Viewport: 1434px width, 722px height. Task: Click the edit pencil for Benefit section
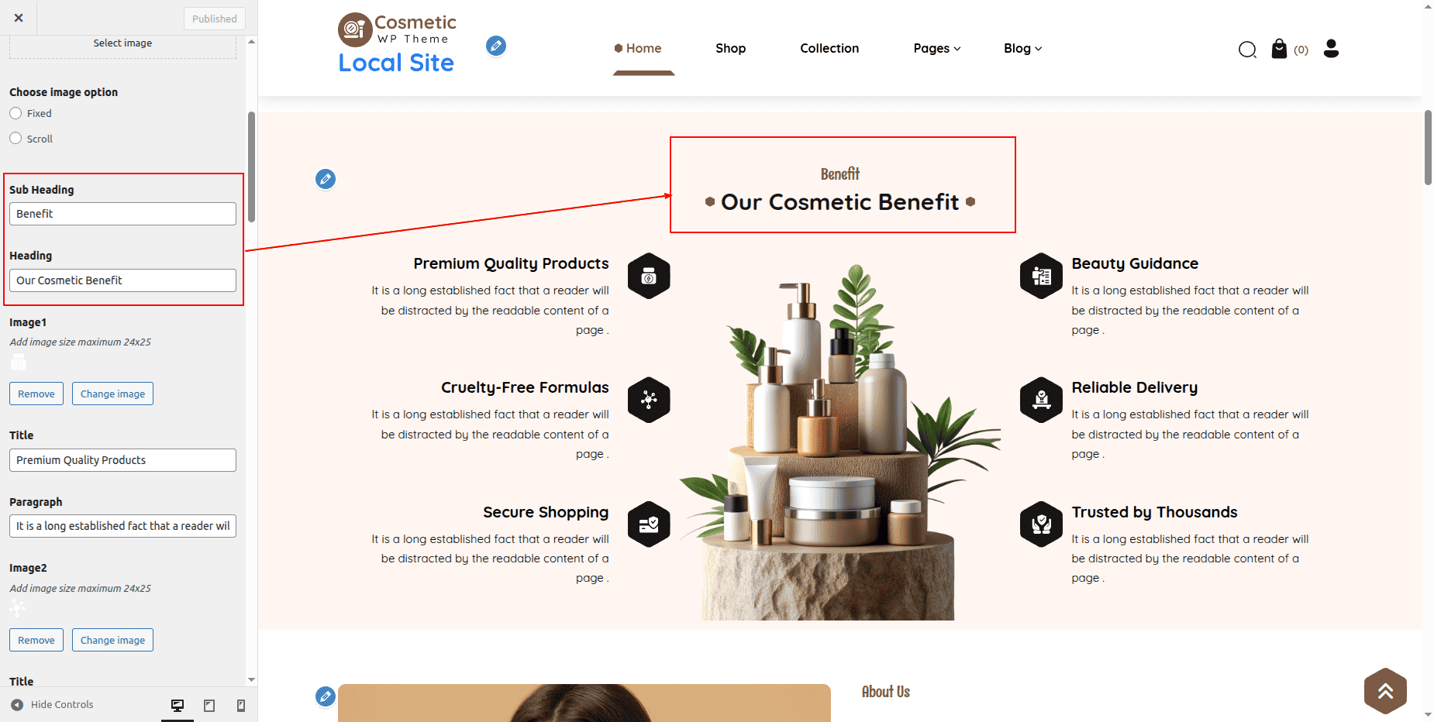[x=326, y=179]
